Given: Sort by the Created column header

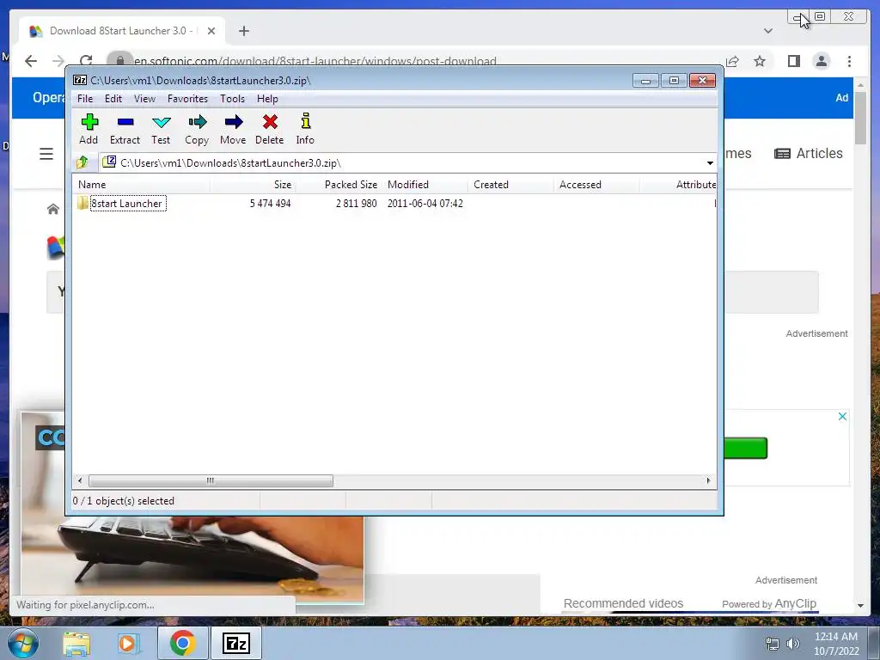Looking at the screenshot, I should [x=510, y=185].
